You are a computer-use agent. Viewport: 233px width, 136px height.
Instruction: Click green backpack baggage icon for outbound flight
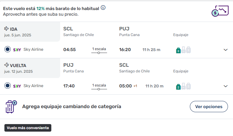178,50
